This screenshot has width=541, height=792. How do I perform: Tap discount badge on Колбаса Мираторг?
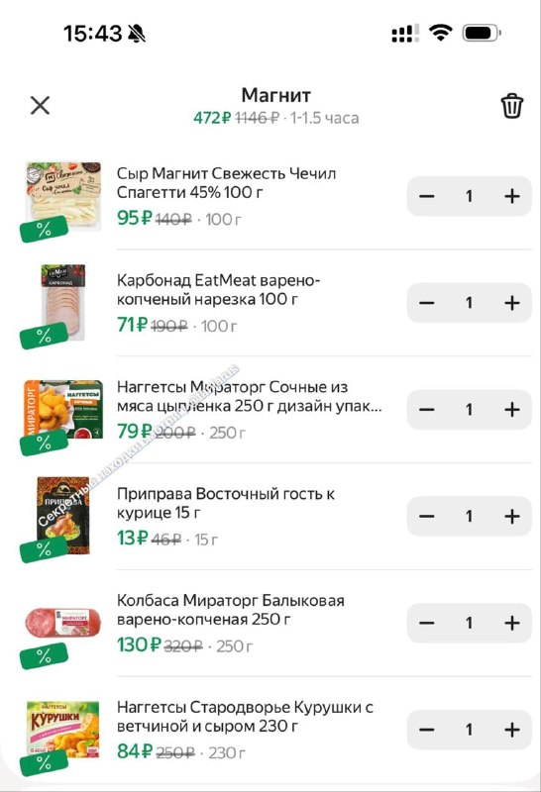pos(44,655)
